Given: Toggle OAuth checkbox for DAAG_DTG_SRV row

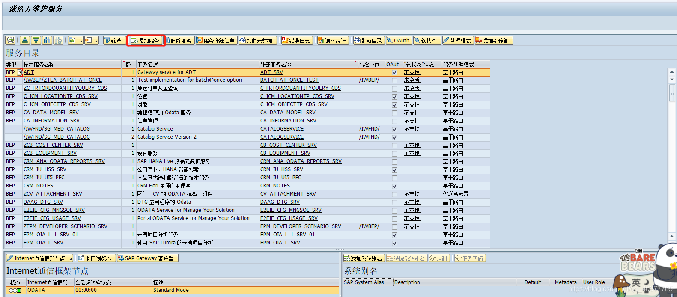Looking at the screenshot, I should (394, 202).
